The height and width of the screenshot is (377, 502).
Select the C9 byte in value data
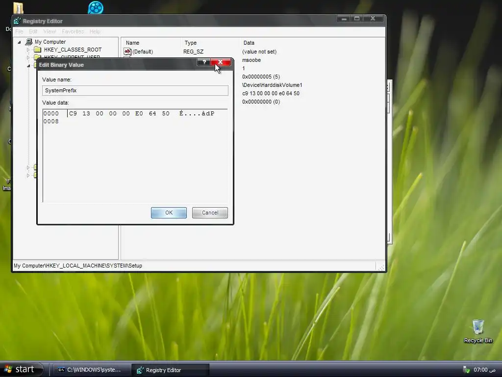pos(73,113)
